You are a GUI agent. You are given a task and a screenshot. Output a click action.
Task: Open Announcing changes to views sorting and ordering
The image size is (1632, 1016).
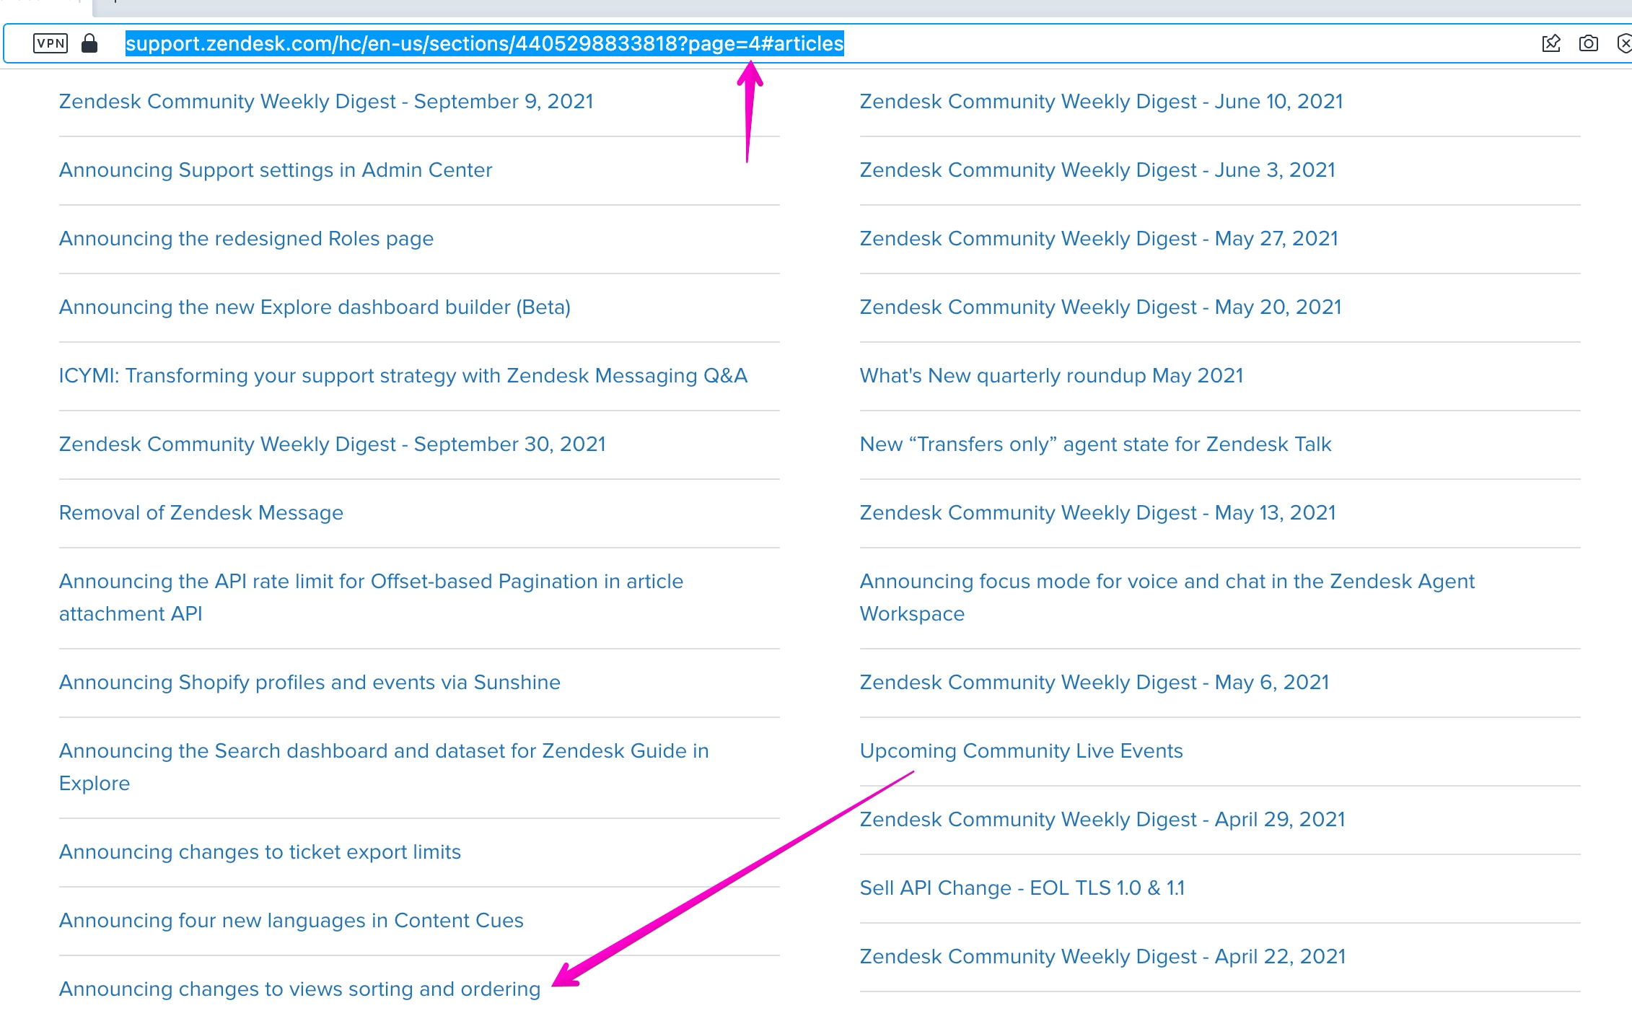(299, 989)
